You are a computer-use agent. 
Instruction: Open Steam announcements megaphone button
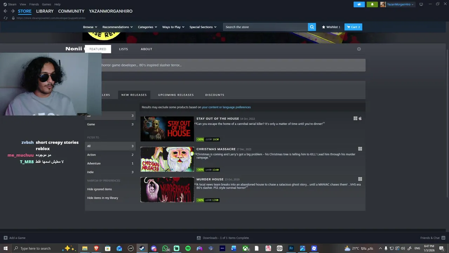[359, 4]
